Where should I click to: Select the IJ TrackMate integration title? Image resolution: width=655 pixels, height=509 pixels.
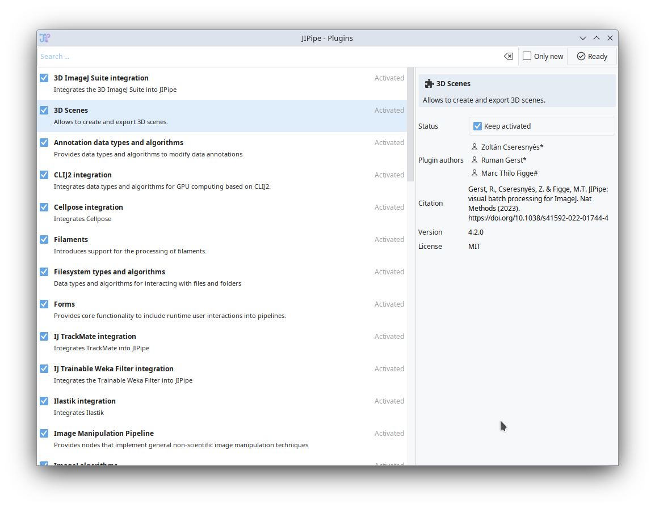(x=95, y=336)
